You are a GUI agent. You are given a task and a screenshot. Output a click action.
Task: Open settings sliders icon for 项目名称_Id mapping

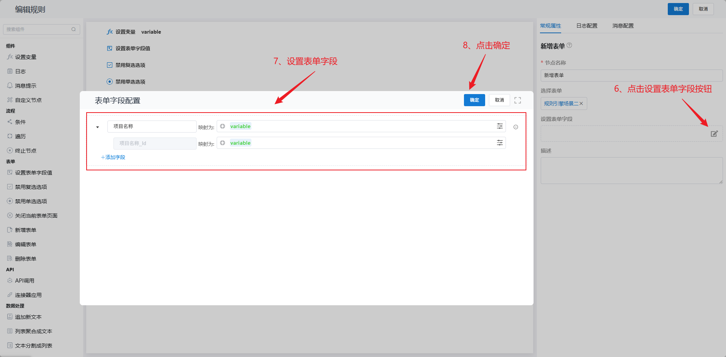click(500, 143)
